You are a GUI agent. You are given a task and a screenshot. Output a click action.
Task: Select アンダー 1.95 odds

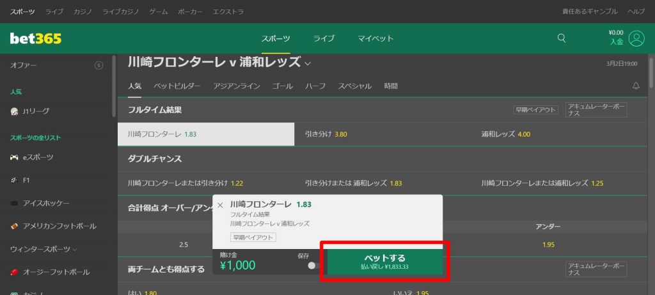tap(548, 245)
